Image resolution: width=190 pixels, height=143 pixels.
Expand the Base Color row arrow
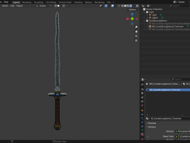148,136
